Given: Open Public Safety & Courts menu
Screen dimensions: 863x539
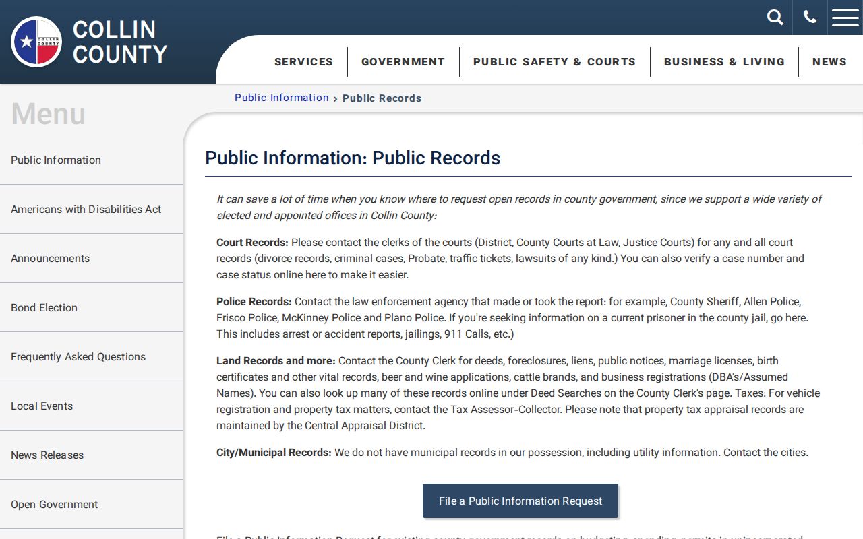Looking at the screenshot, I should point(554,61).
